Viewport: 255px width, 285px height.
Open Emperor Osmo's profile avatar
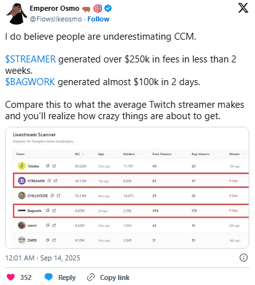(16, 14)
